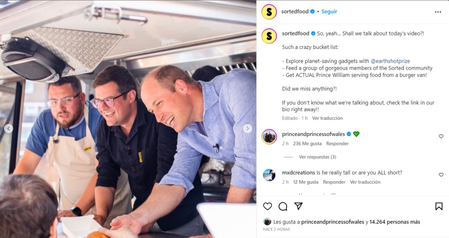Image resolution: width=449 pixels, height=238 pixels.
Task: Click Ver traducción under the caption
Action: (x=327, y=118)
